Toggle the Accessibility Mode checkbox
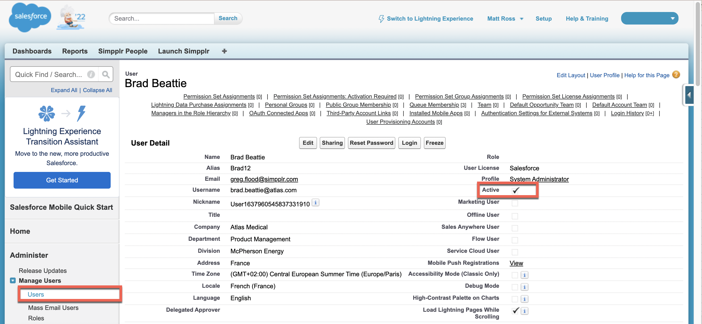The height and width of the screenshot is (324, 702). 515,275
